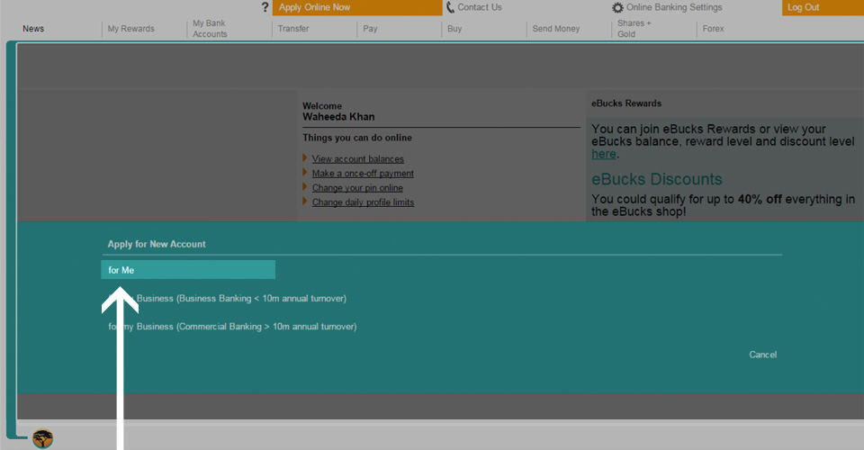Open the Contact Us link
Viewport: 864px width, 450px height.
(480, 7)
